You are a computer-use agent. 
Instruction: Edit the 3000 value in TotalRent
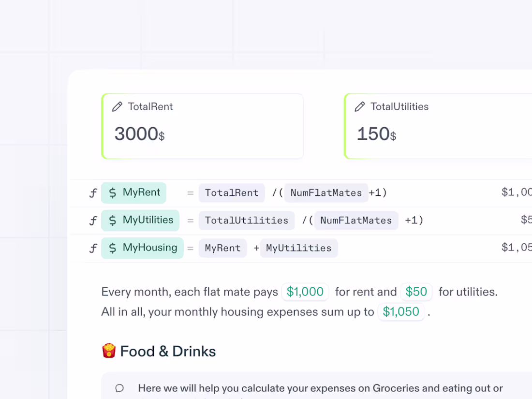click(x=136, y=134)
